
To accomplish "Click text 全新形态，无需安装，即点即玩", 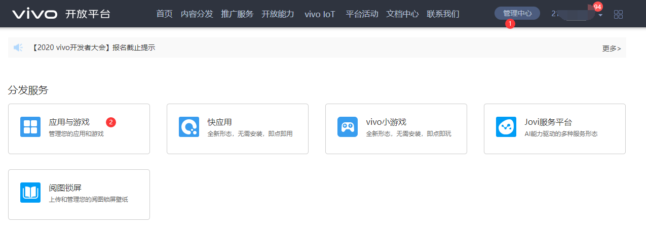I will [408, 134].
